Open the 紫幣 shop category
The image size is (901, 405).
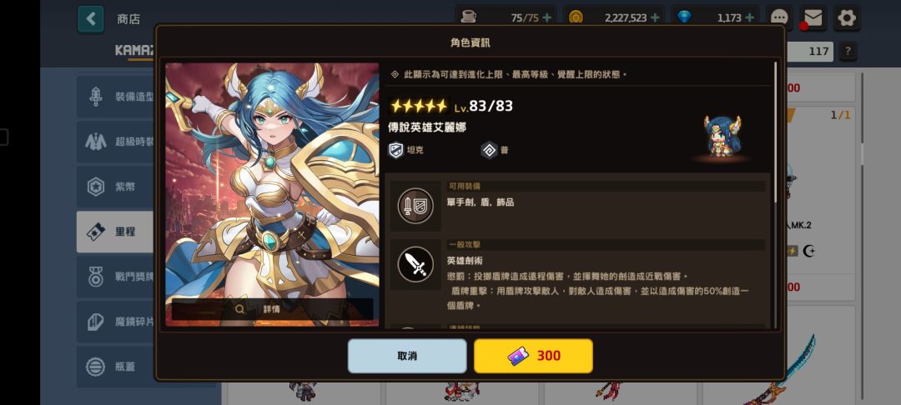pos(115,187)
